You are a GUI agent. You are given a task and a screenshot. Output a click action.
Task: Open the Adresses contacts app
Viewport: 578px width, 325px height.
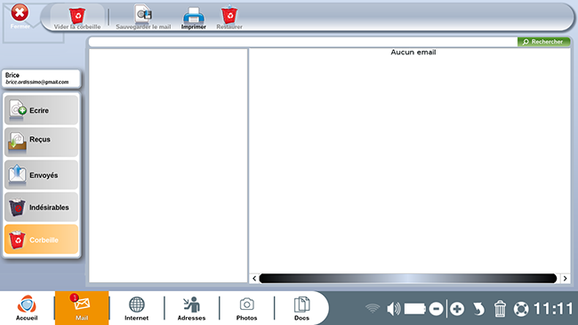[x=192, y=308]
